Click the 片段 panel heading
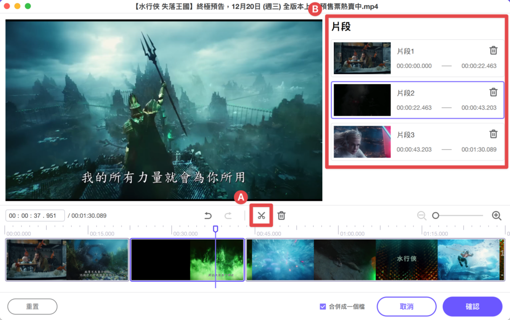 341,27
